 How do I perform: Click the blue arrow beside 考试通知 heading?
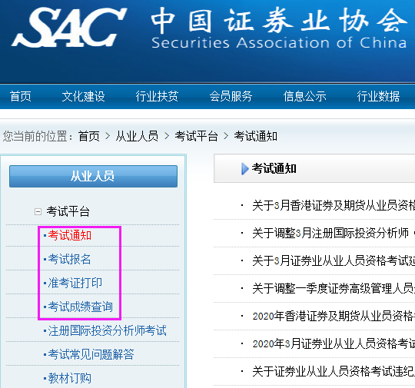(245, 169)
